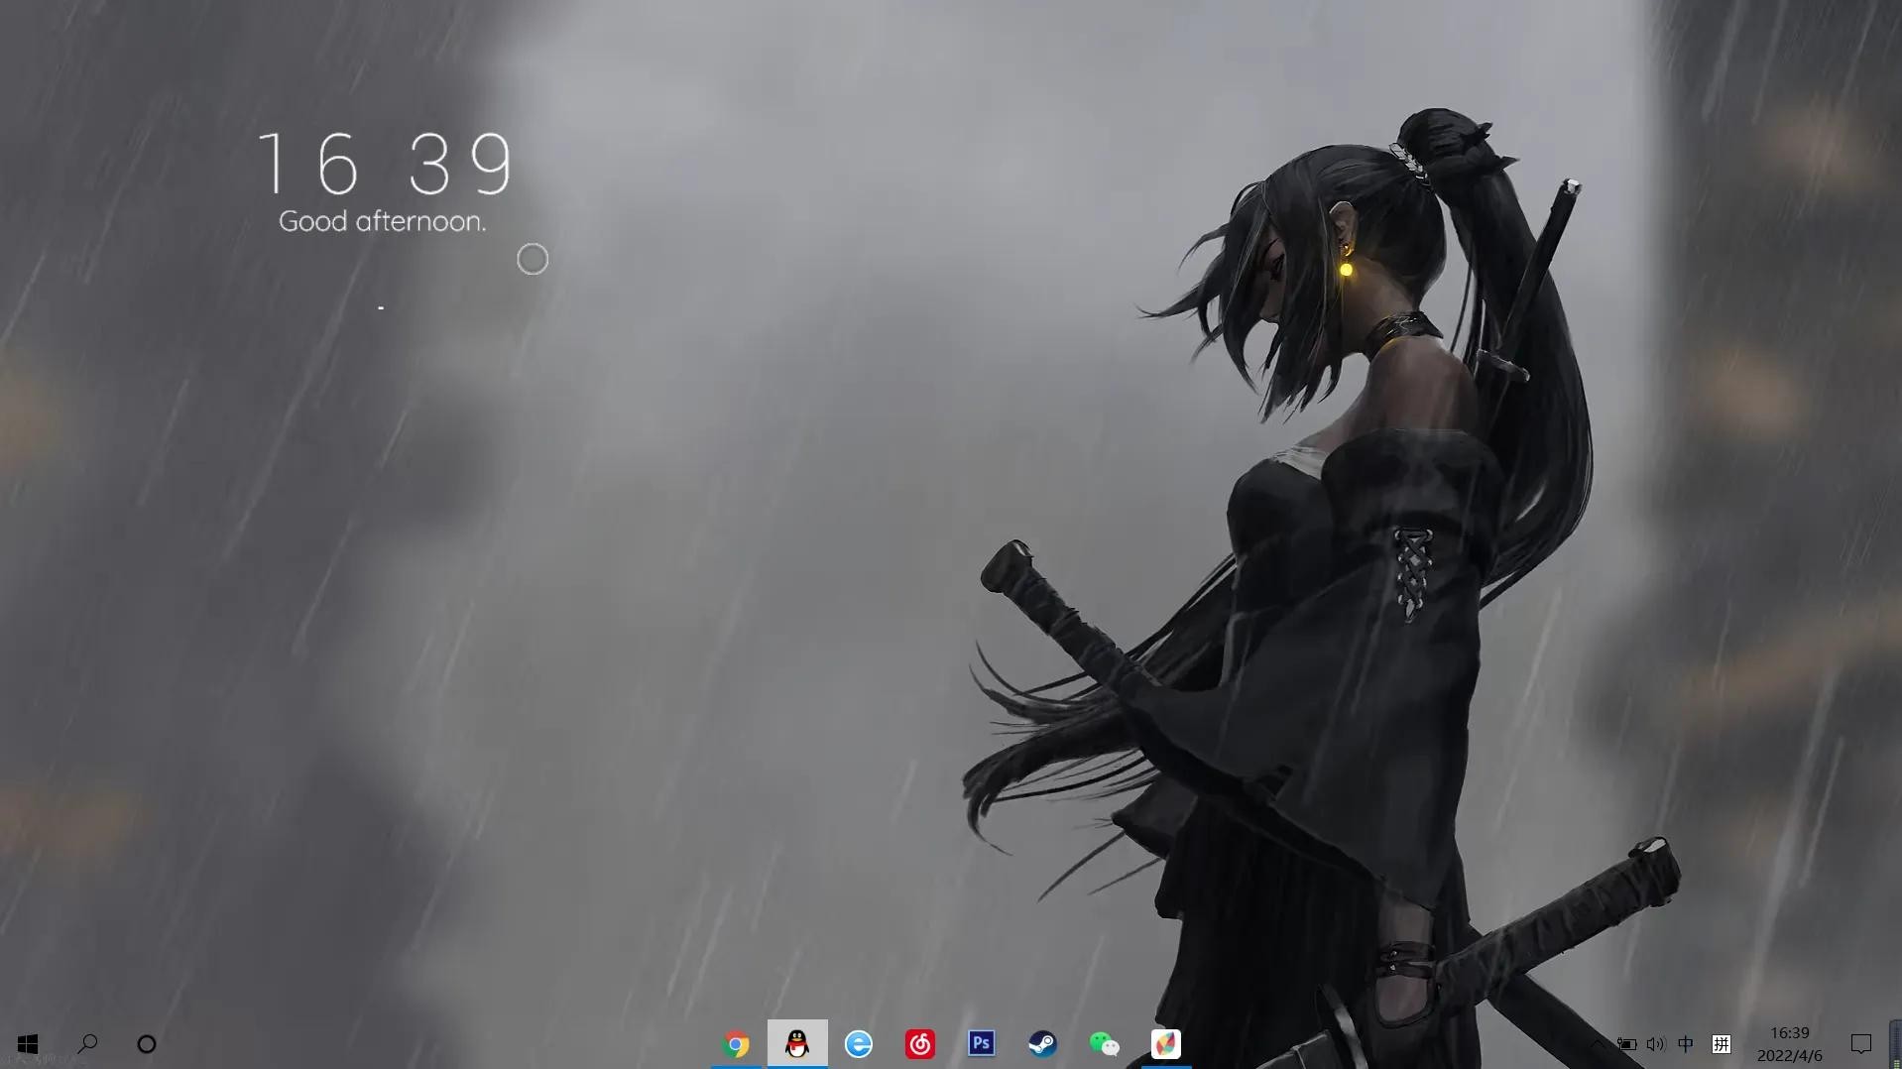Click the large 16 39 wallpaper clock
This screenshot has width=1902, height=1069.
tap(385, 164)
